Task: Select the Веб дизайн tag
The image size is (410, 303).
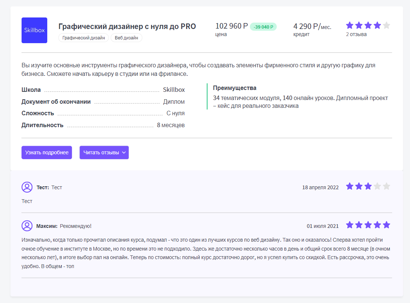Action: (x=126, y=38)
